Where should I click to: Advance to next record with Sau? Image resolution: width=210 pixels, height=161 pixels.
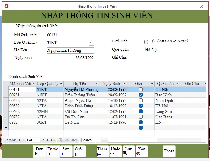point(66,151)
